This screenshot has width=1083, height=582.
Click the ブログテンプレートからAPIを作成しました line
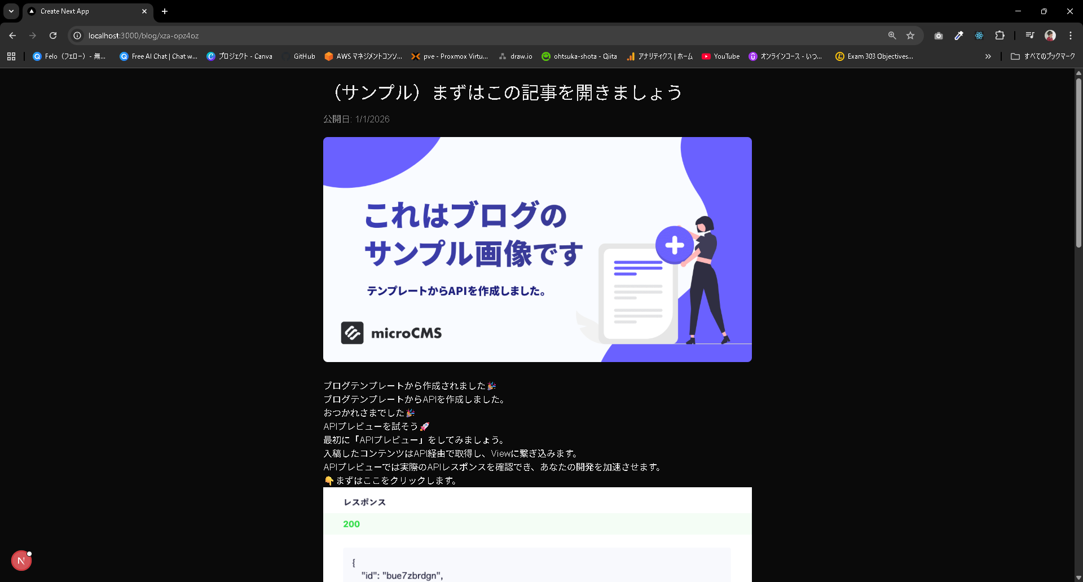[x=415, y=399]
